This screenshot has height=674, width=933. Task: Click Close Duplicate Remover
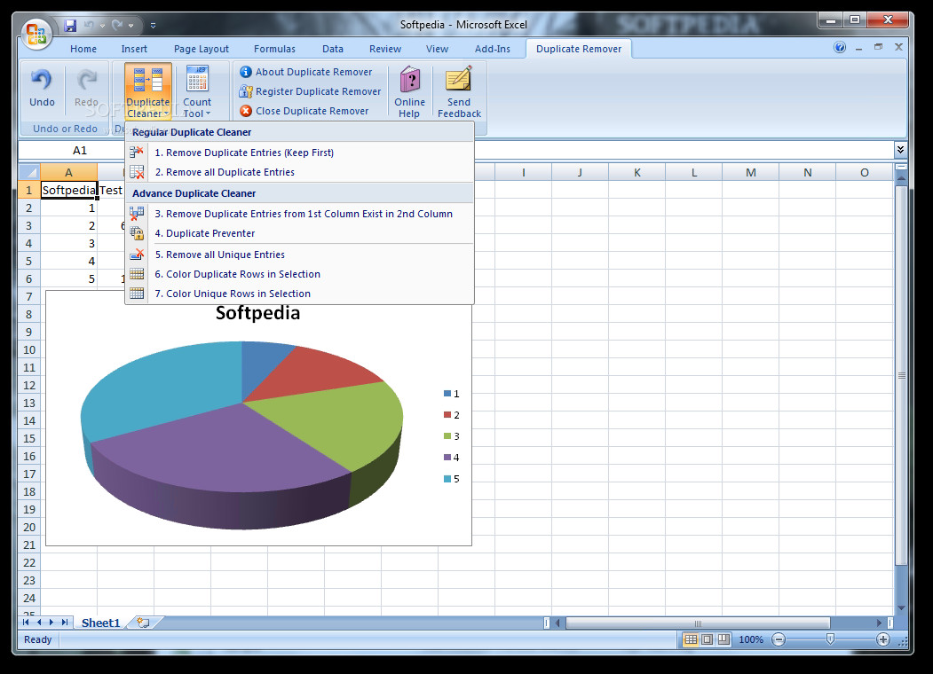click(304, 111)
